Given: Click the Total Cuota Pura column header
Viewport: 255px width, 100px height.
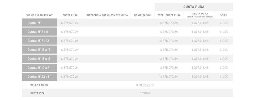Looking at the screenshot, I should 169,15.
